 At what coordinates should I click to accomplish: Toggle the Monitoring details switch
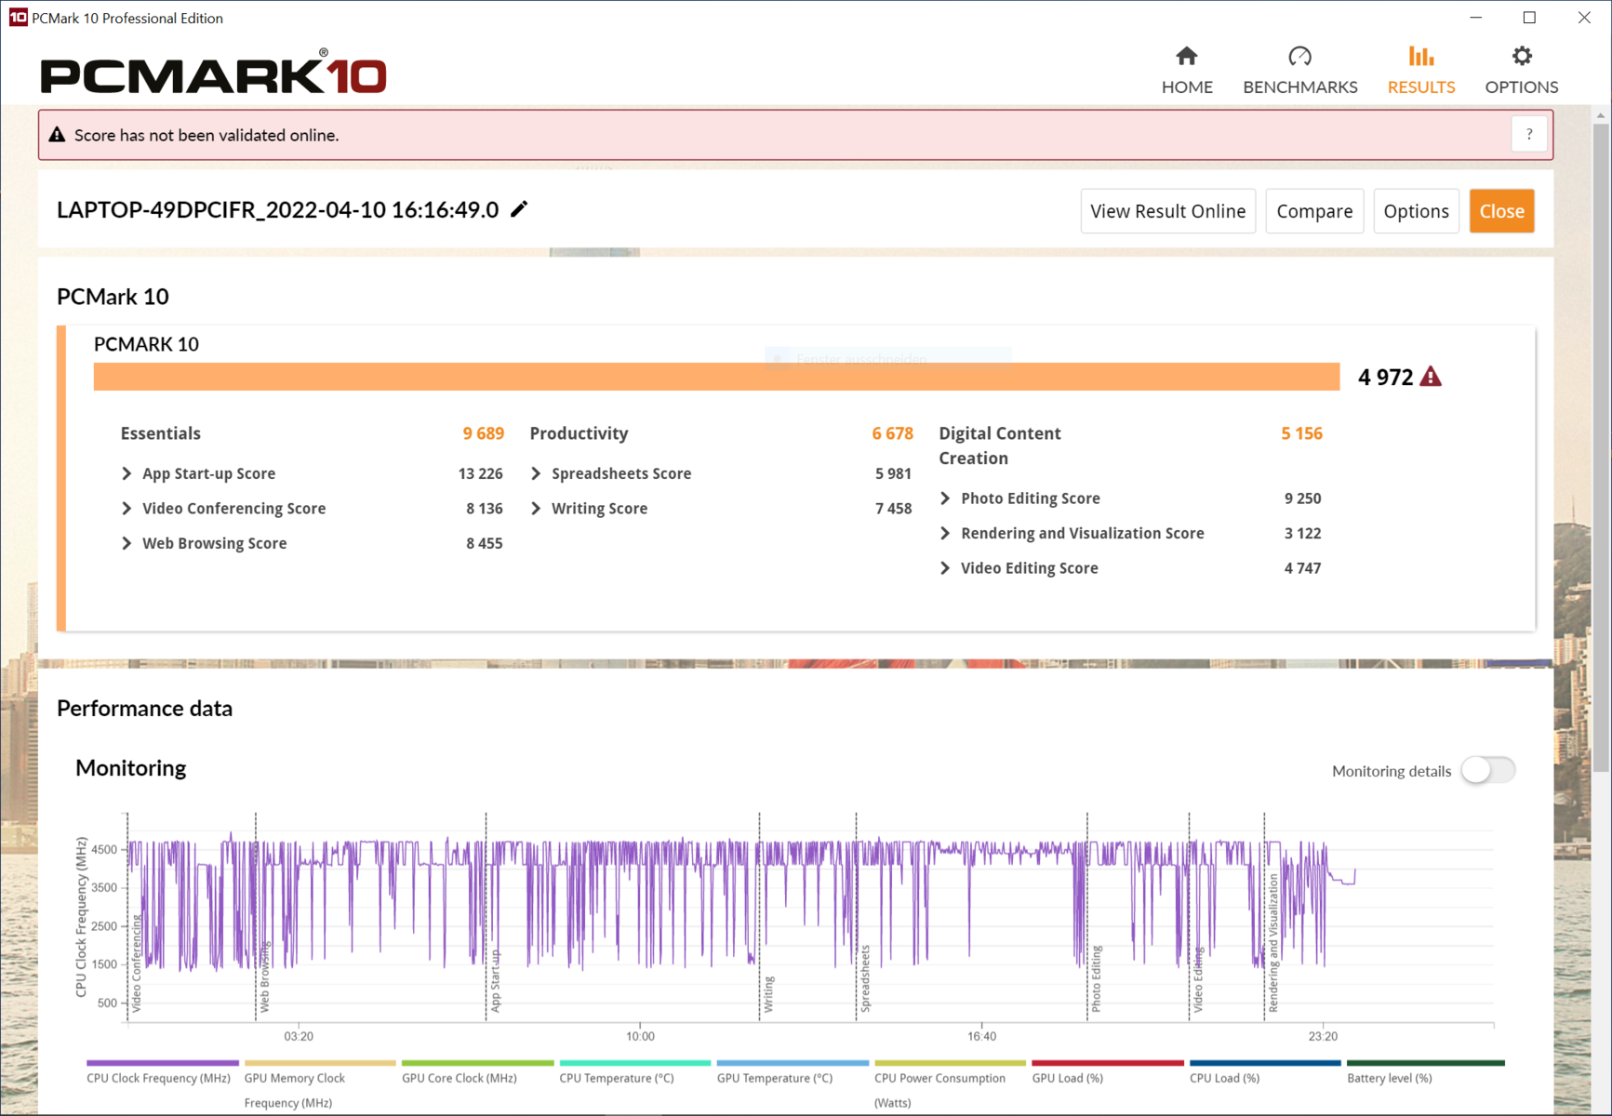(1487, 770)
